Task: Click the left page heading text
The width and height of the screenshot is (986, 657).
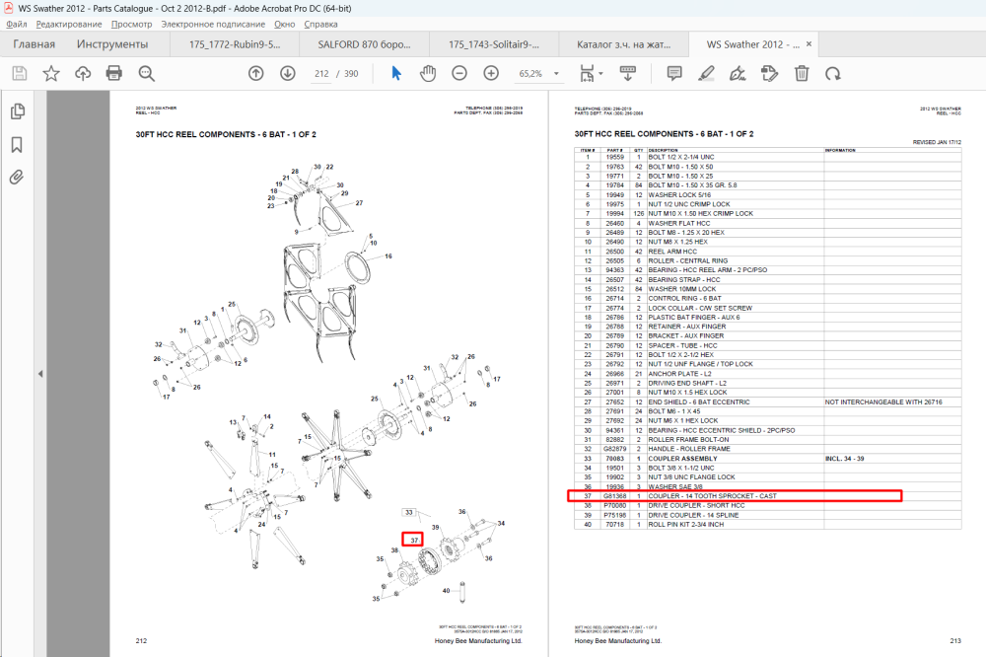Action: pos(226,135)
